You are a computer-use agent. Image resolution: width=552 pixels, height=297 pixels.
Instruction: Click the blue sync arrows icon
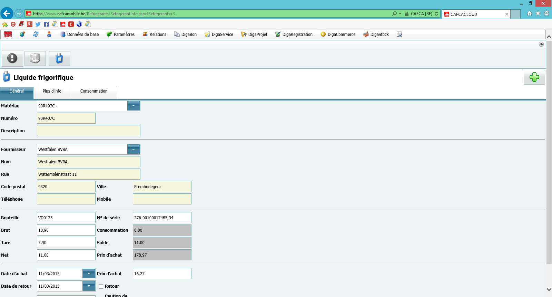pyautogui.click(x=36, y=34)
